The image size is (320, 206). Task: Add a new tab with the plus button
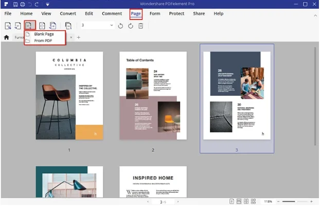point(79,37)
